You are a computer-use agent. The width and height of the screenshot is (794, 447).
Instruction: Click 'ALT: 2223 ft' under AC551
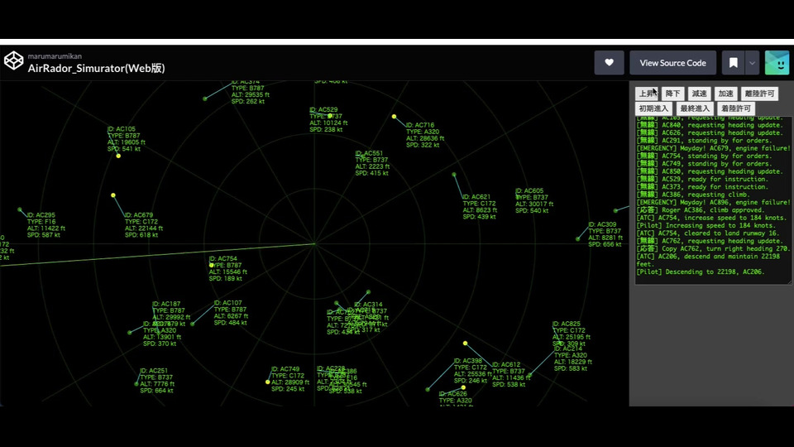click(x=373, y=166)
